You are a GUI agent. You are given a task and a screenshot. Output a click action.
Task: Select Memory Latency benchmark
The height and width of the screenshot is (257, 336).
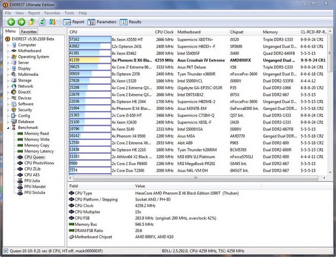click(x=39, y=151)
